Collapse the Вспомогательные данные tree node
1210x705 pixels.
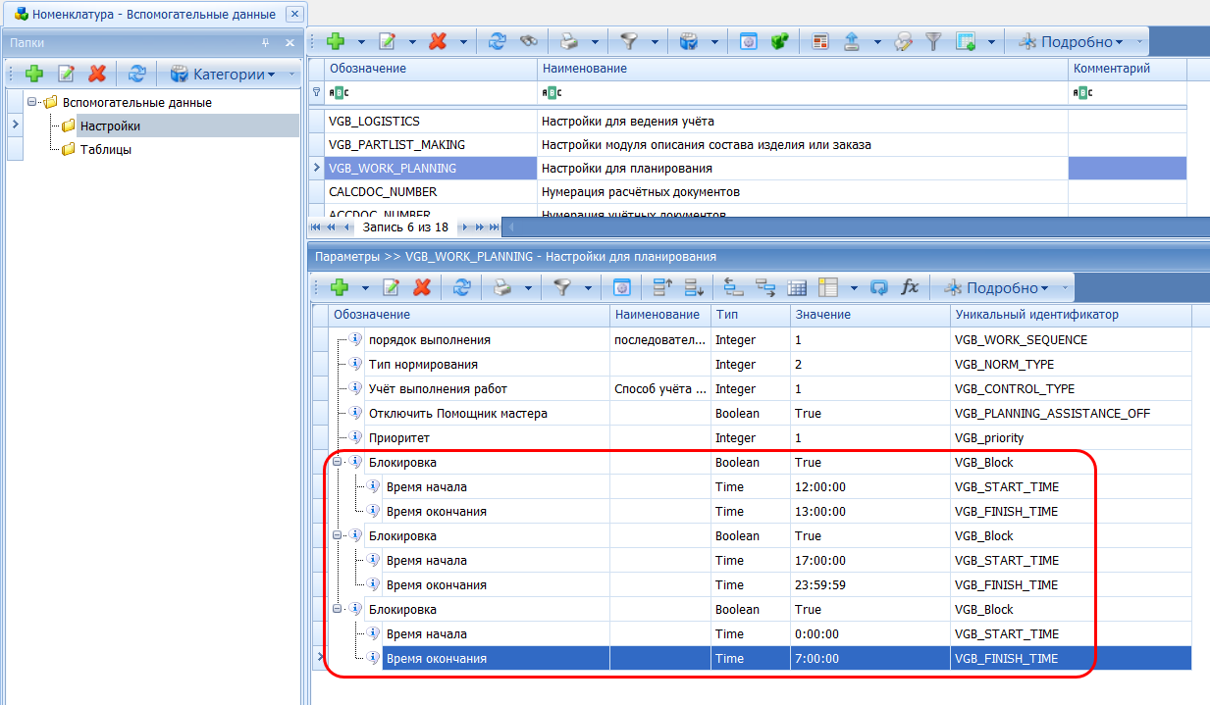[x=33, y=102]
